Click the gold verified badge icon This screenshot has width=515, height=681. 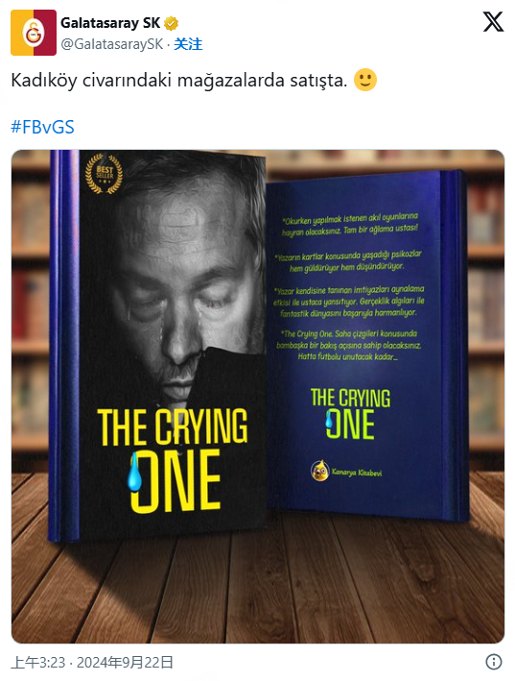[x=172, y=23]
